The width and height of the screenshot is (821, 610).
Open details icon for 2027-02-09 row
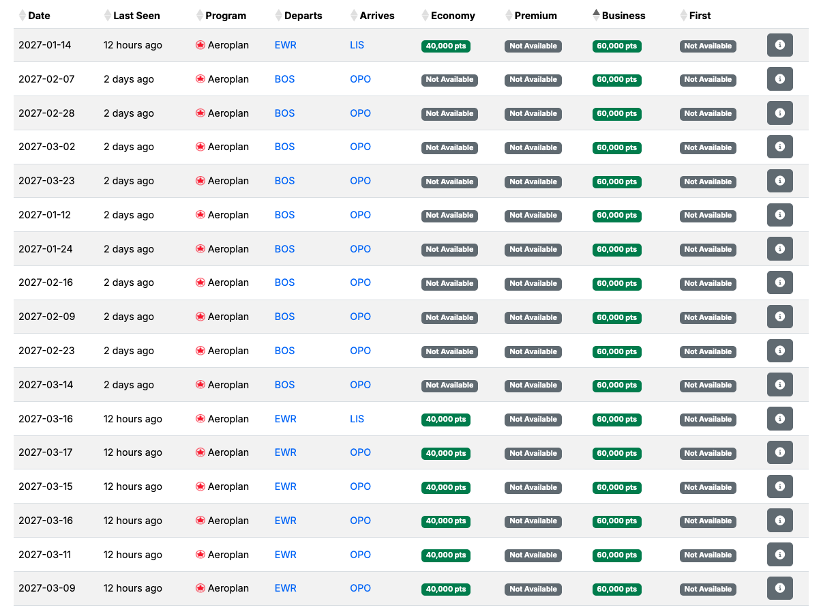(780, 317)
